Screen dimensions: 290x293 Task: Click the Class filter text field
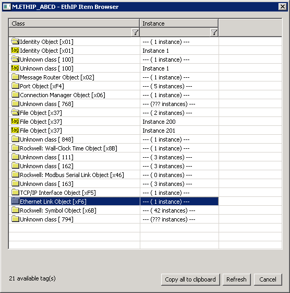[x=70, y=32]
